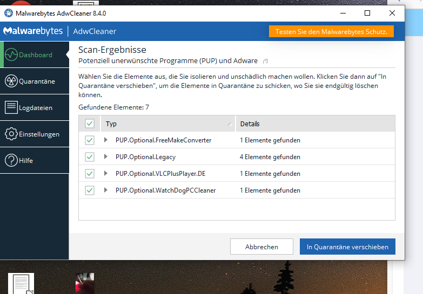Maximize the AdwCleaner window
The height and width of the screenshot is (294, 423).
point(367,13)
